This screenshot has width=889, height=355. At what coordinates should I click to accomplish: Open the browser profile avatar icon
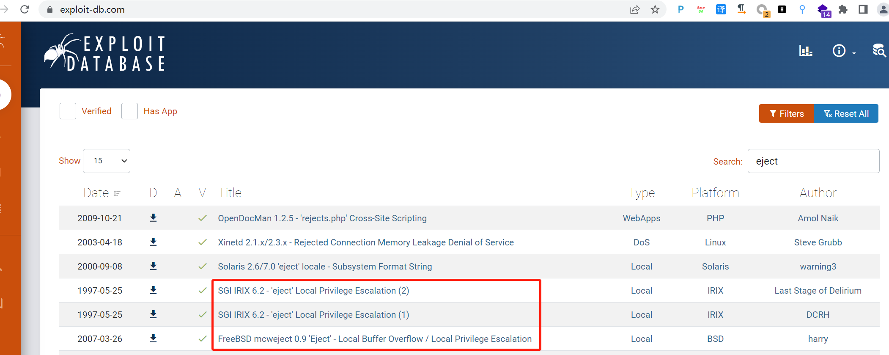883,9
